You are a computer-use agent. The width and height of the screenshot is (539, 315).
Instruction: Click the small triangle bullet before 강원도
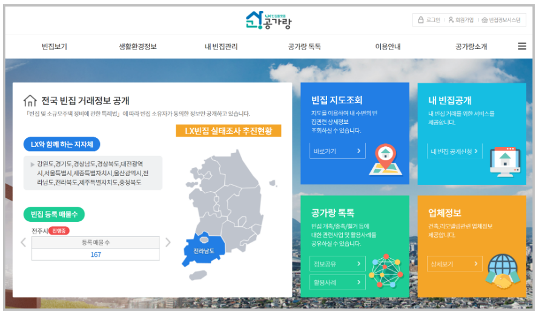click(32, 164)
